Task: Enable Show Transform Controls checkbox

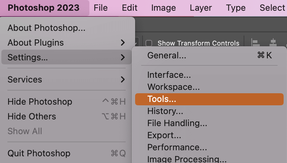Action: 149,43
